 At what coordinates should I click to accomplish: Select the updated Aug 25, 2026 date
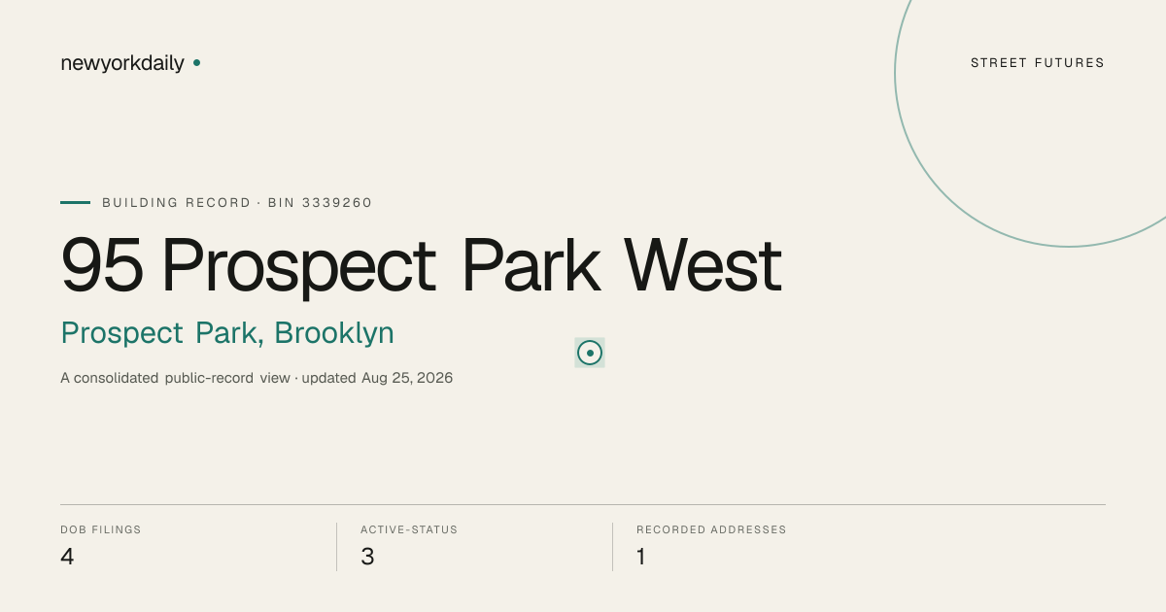point(377,378)
